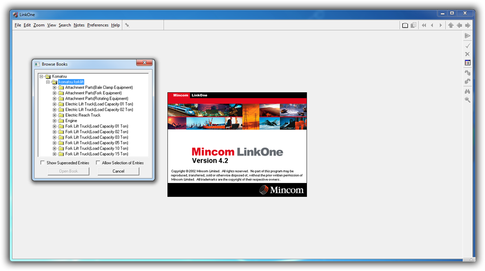Select the komatsu forklift tree item
The width and height of the screenshot is (485, 271).
coord(71,82)
